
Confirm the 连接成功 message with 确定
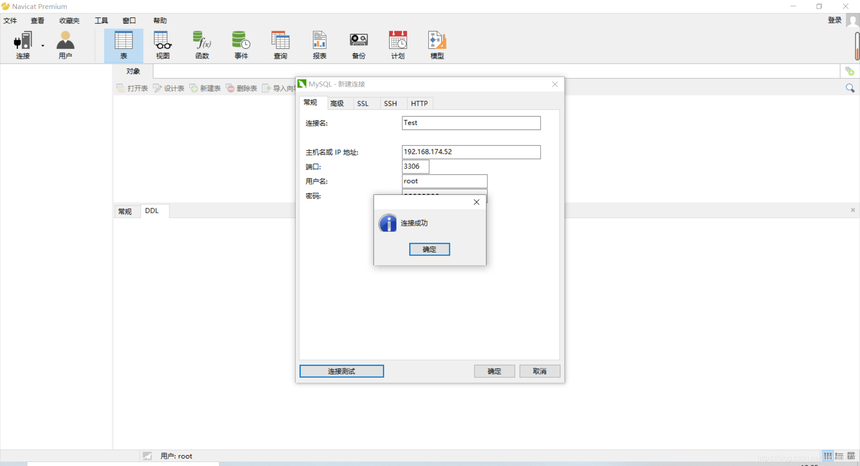[430, 250]
